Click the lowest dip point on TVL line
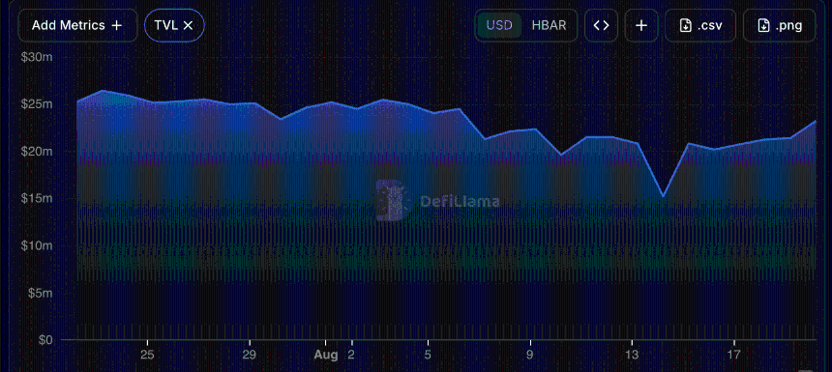 tap(663, 196)
